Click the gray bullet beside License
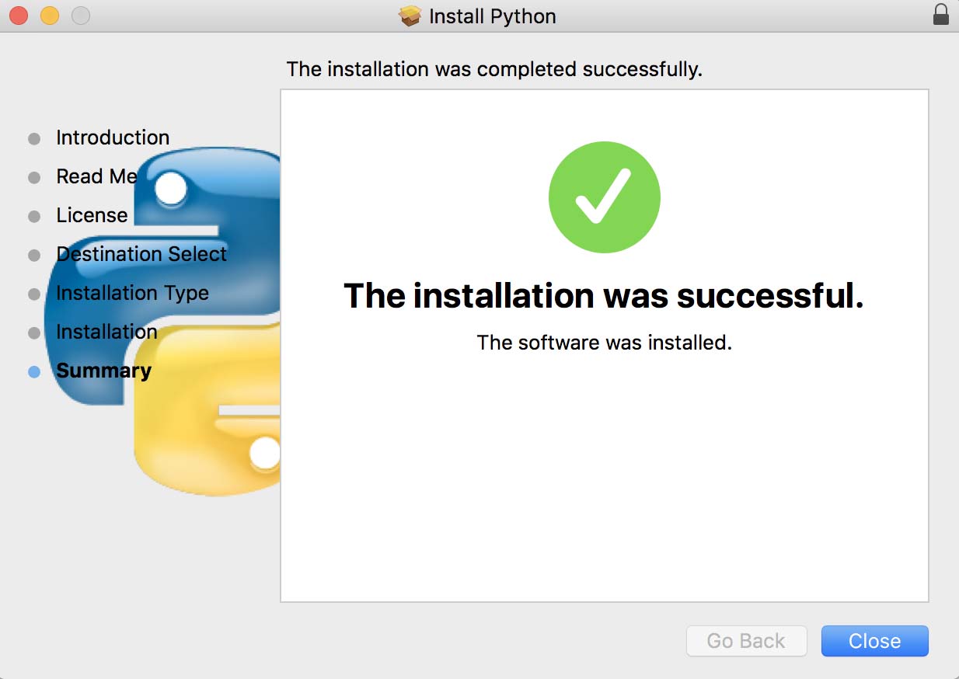The image size is (959, 679). (34, 217)
